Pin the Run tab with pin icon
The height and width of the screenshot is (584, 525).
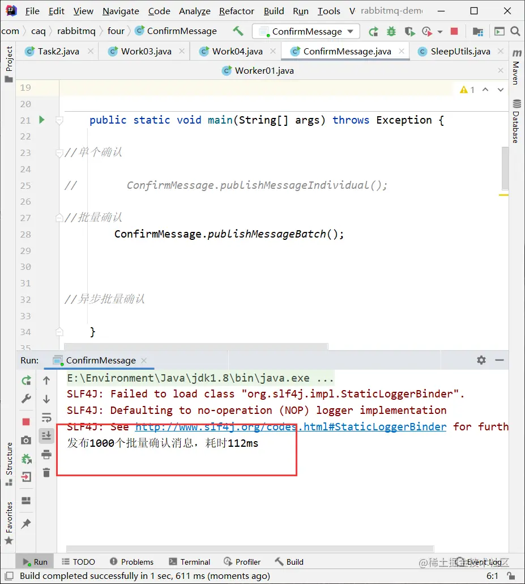pyautogui.click(x=26, y=524)
